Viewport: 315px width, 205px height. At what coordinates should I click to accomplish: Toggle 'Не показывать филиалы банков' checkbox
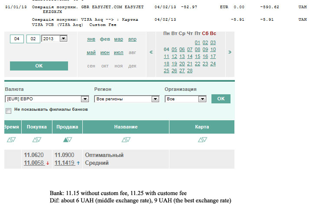[x=8, y=110]
